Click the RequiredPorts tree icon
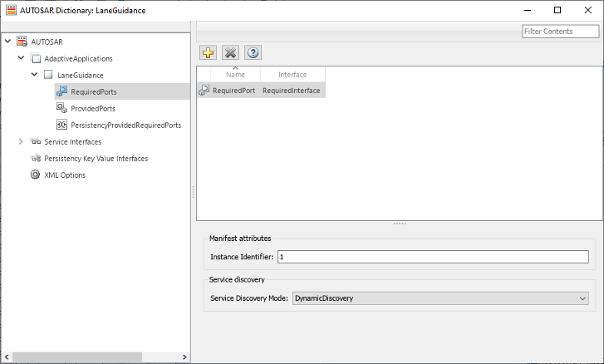This screenshot has height=364, width=604. click(x=61, y=91)
